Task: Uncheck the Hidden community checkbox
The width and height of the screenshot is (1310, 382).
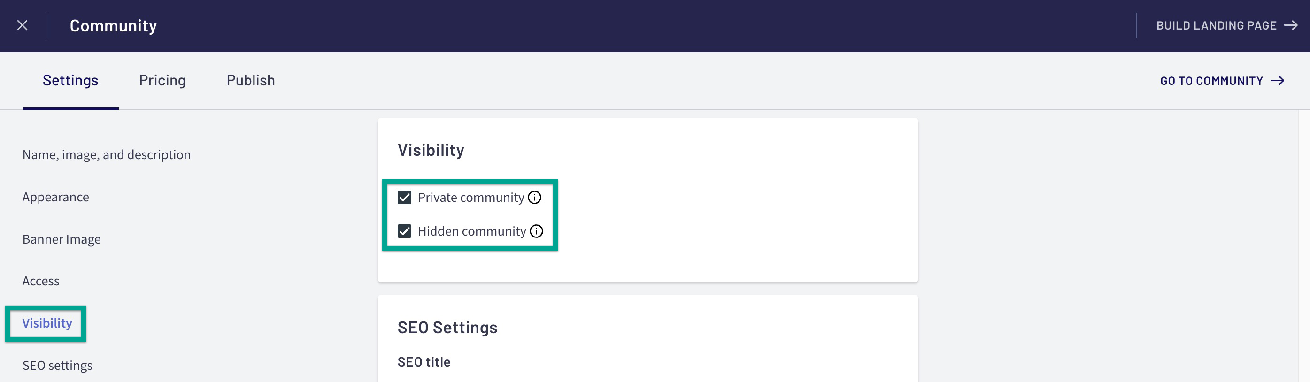Action: click(404, 231)
